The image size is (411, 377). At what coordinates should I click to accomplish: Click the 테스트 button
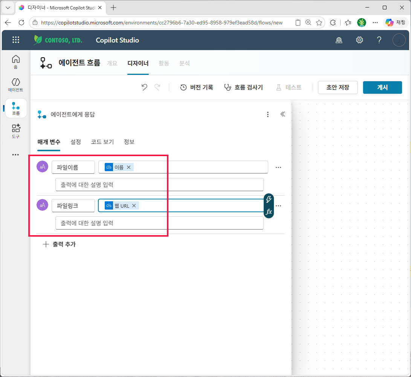(x=289, y=87)
